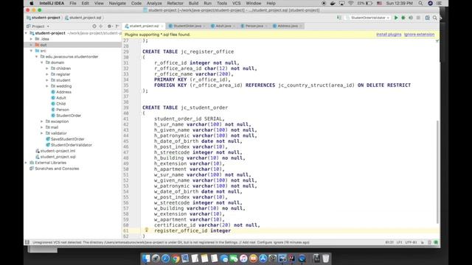Image resolution: width=472 pixels, height=265 pixels.
Task: Click the lock read-only icon in status bar
Action: tap(423, 242)
